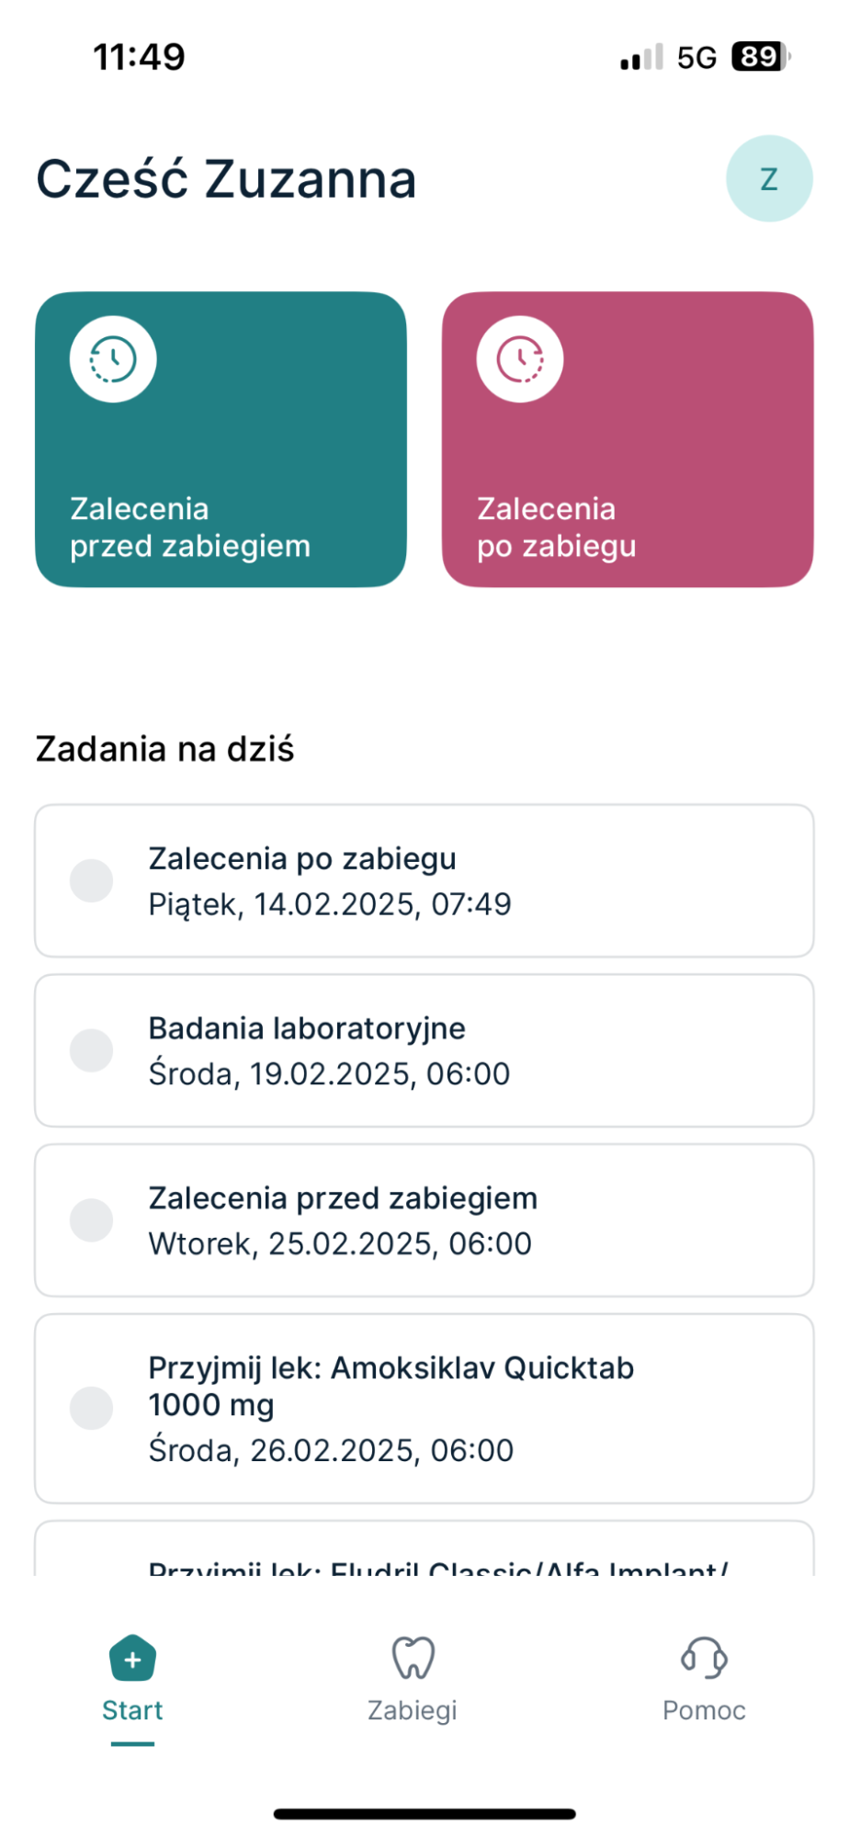849x1837 pixels.
Task: Tap the home indicator bar at bottom
Action: tap(424, 1814)
